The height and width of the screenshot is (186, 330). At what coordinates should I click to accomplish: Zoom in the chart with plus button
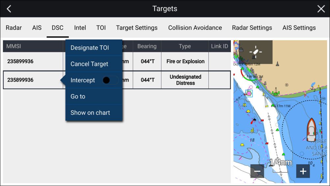click(x=303, y=171)
